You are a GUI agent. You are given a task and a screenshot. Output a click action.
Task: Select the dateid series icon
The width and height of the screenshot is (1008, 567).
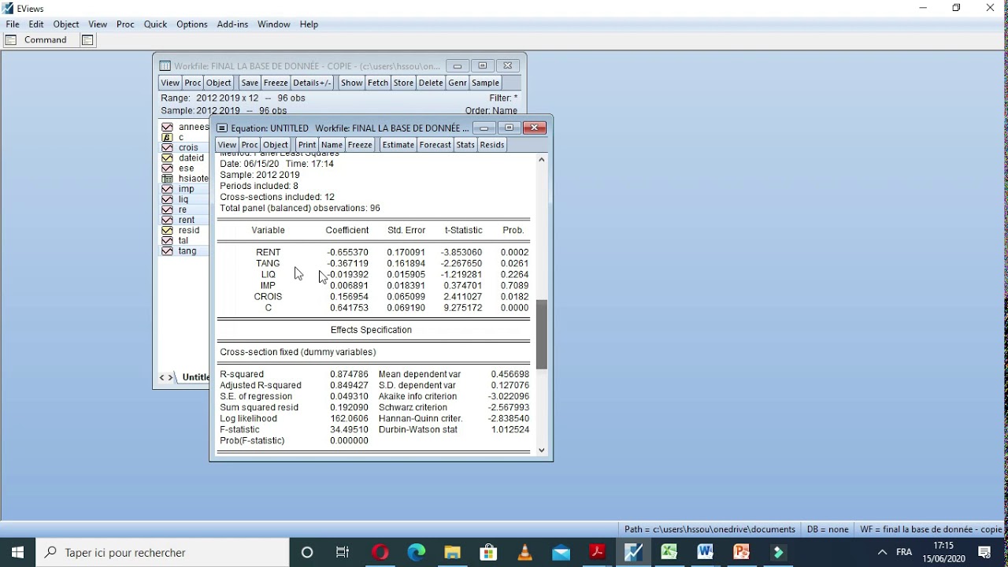(167, 157)
